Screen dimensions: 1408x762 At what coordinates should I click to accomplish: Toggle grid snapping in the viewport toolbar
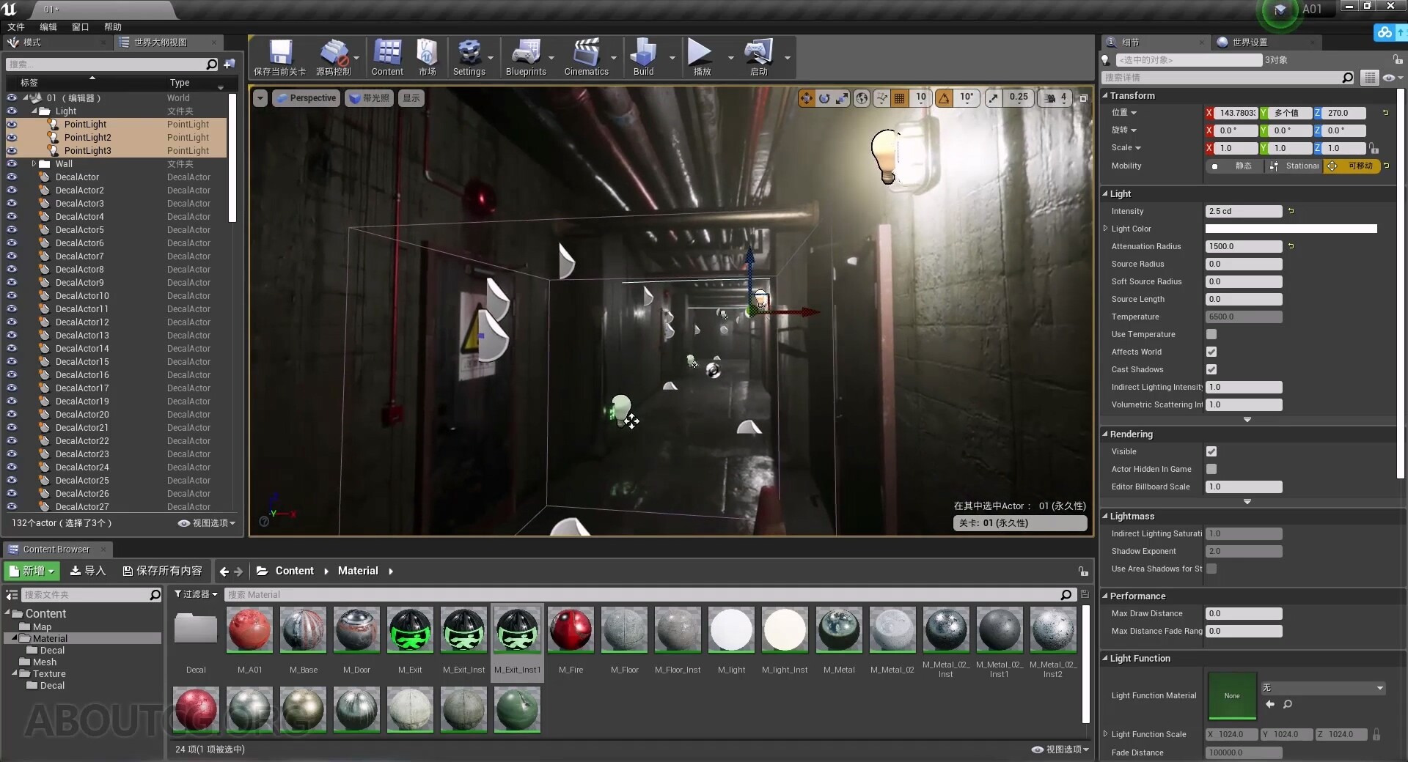tap(901, 97)
